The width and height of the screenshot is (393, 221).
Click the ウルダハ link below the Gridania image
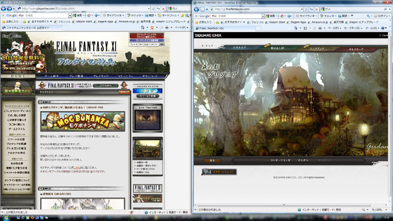pos(303,160)
